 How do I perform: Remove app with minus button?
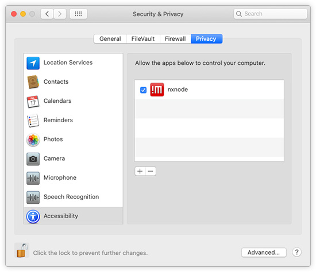[151, 172]
